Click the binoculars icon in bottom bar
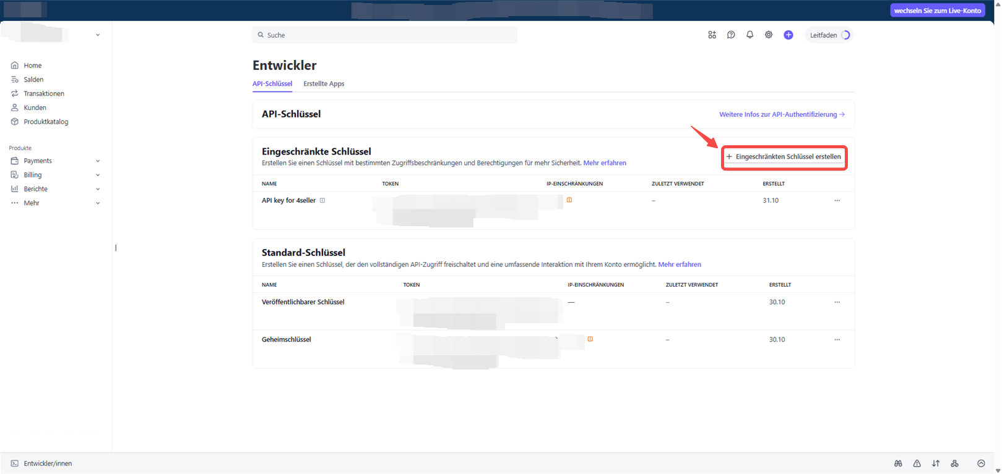This screenshot has height=474, width=1002. pos(898,463)
